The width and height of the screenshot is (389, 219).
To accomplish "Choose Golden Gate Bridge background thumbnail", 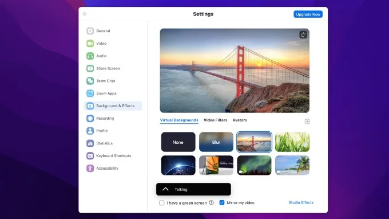I will pos(254,142).
